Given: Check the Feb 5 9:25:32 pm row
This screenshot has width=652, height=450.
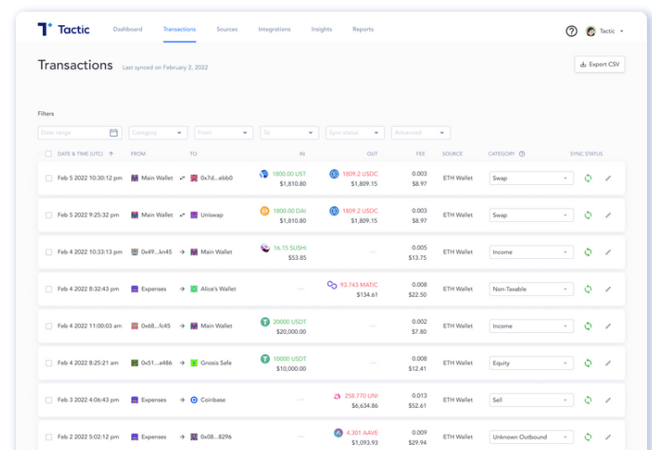Looking at the screenshot, I should click(49, 215).
